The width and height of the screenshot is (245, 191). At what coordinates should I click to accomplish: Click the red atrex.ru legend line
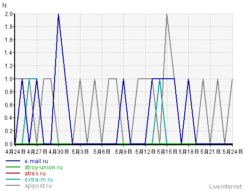point(13,173)
